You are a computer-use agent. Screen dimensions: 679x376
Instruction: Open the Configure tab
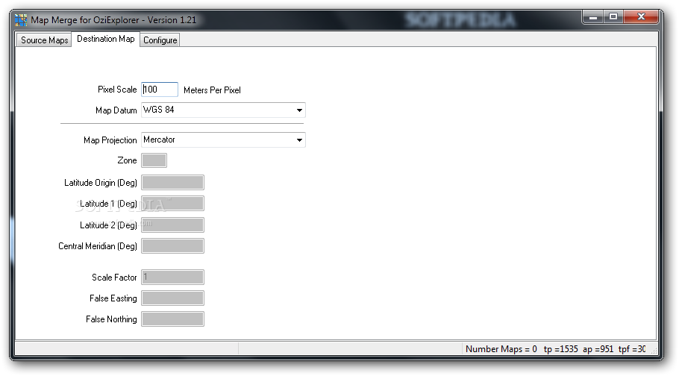pos(160,40)
